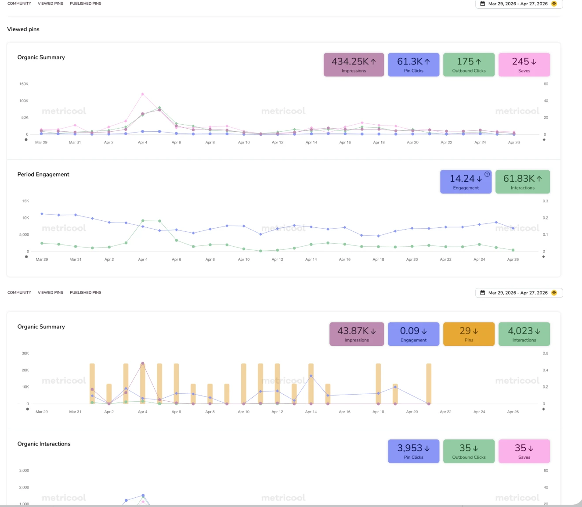Toggle the 434.25K Impressions card
The height and width of the screenshot is (507, 582).
tap(354, 65)
